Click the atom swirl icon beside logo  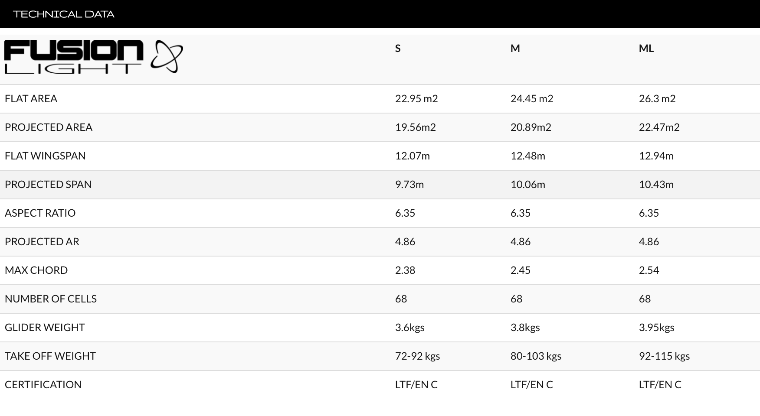tap(167, 56)
